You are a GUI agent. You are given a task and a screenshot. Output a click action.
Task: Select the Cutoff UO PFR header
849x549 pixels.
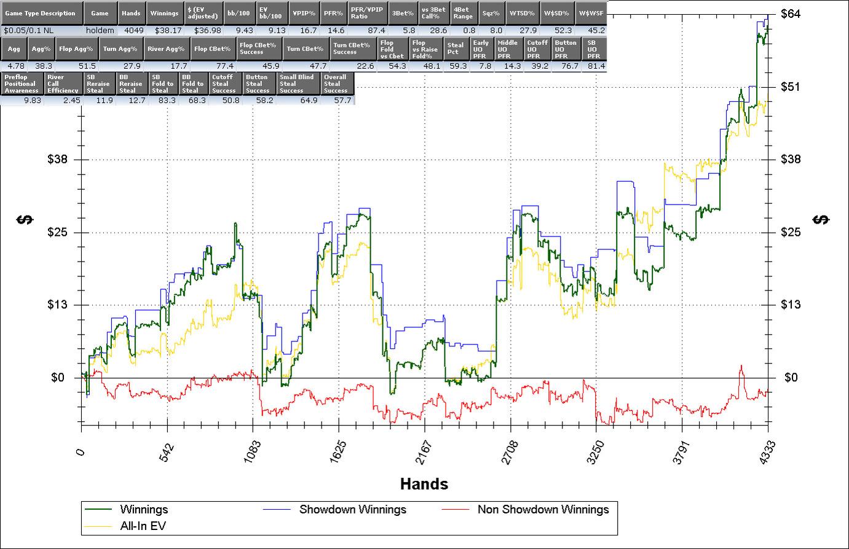[x=537, y=49]
